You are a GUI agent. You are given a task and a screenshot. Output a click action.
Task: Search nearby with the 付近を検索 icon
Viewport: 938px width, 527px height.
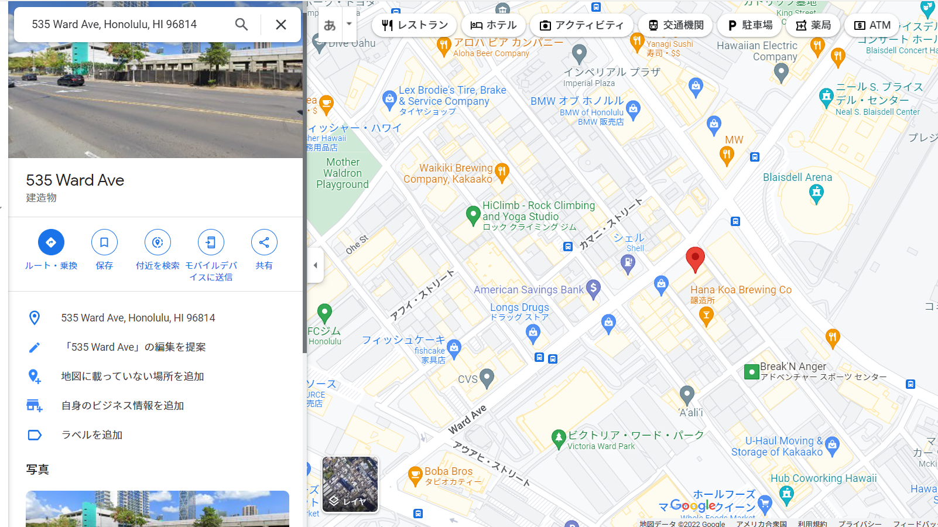point(158,242)
